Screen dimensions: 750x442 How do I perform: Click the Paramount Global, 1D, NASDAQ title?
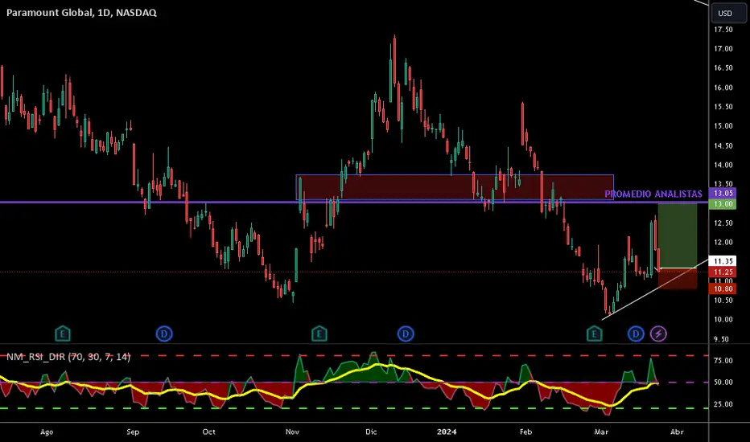pyautogui.click(x=81, y=12)
